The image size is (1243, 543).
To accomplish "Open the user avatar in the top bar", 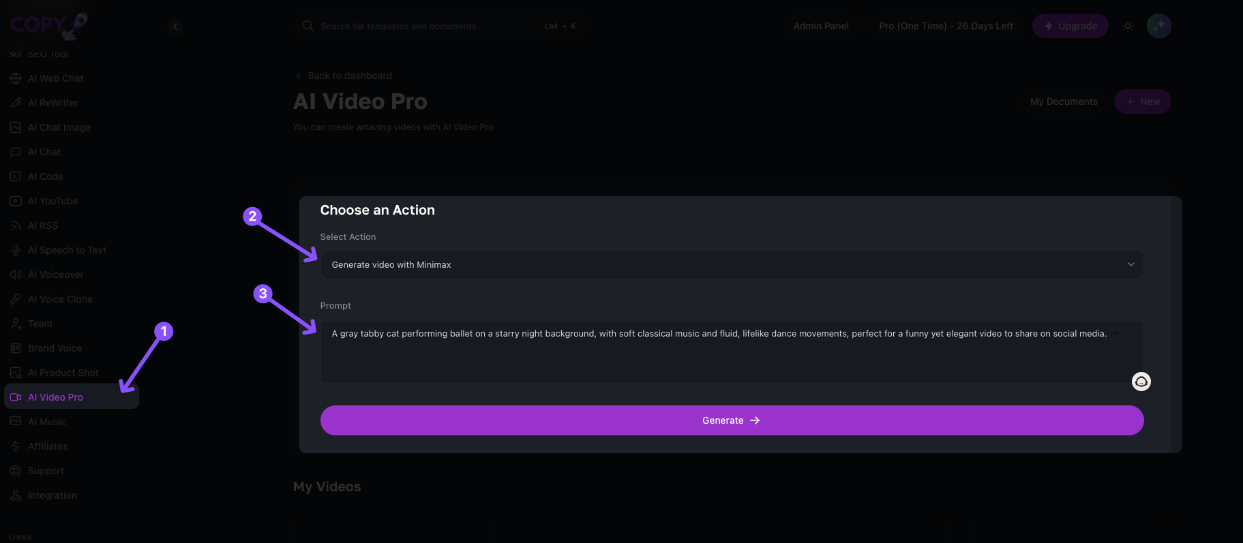I will (x=1158, y=26).
